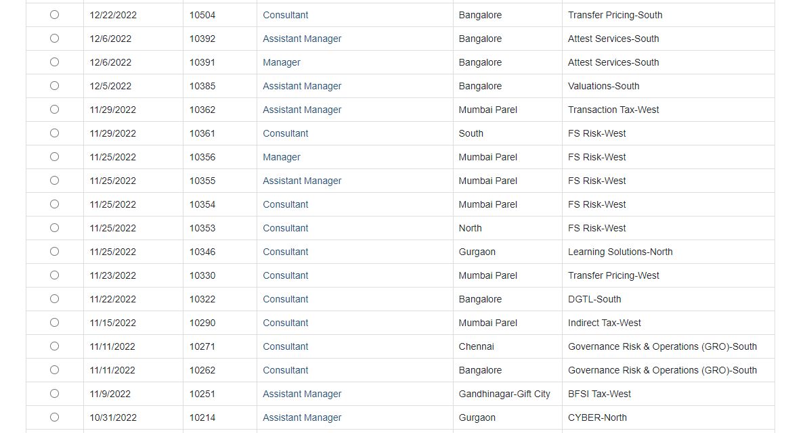Open Consultant link for Transfer Pricing-West job
Viewport: 805px width, 433px height.
click(x=285, y=275)
